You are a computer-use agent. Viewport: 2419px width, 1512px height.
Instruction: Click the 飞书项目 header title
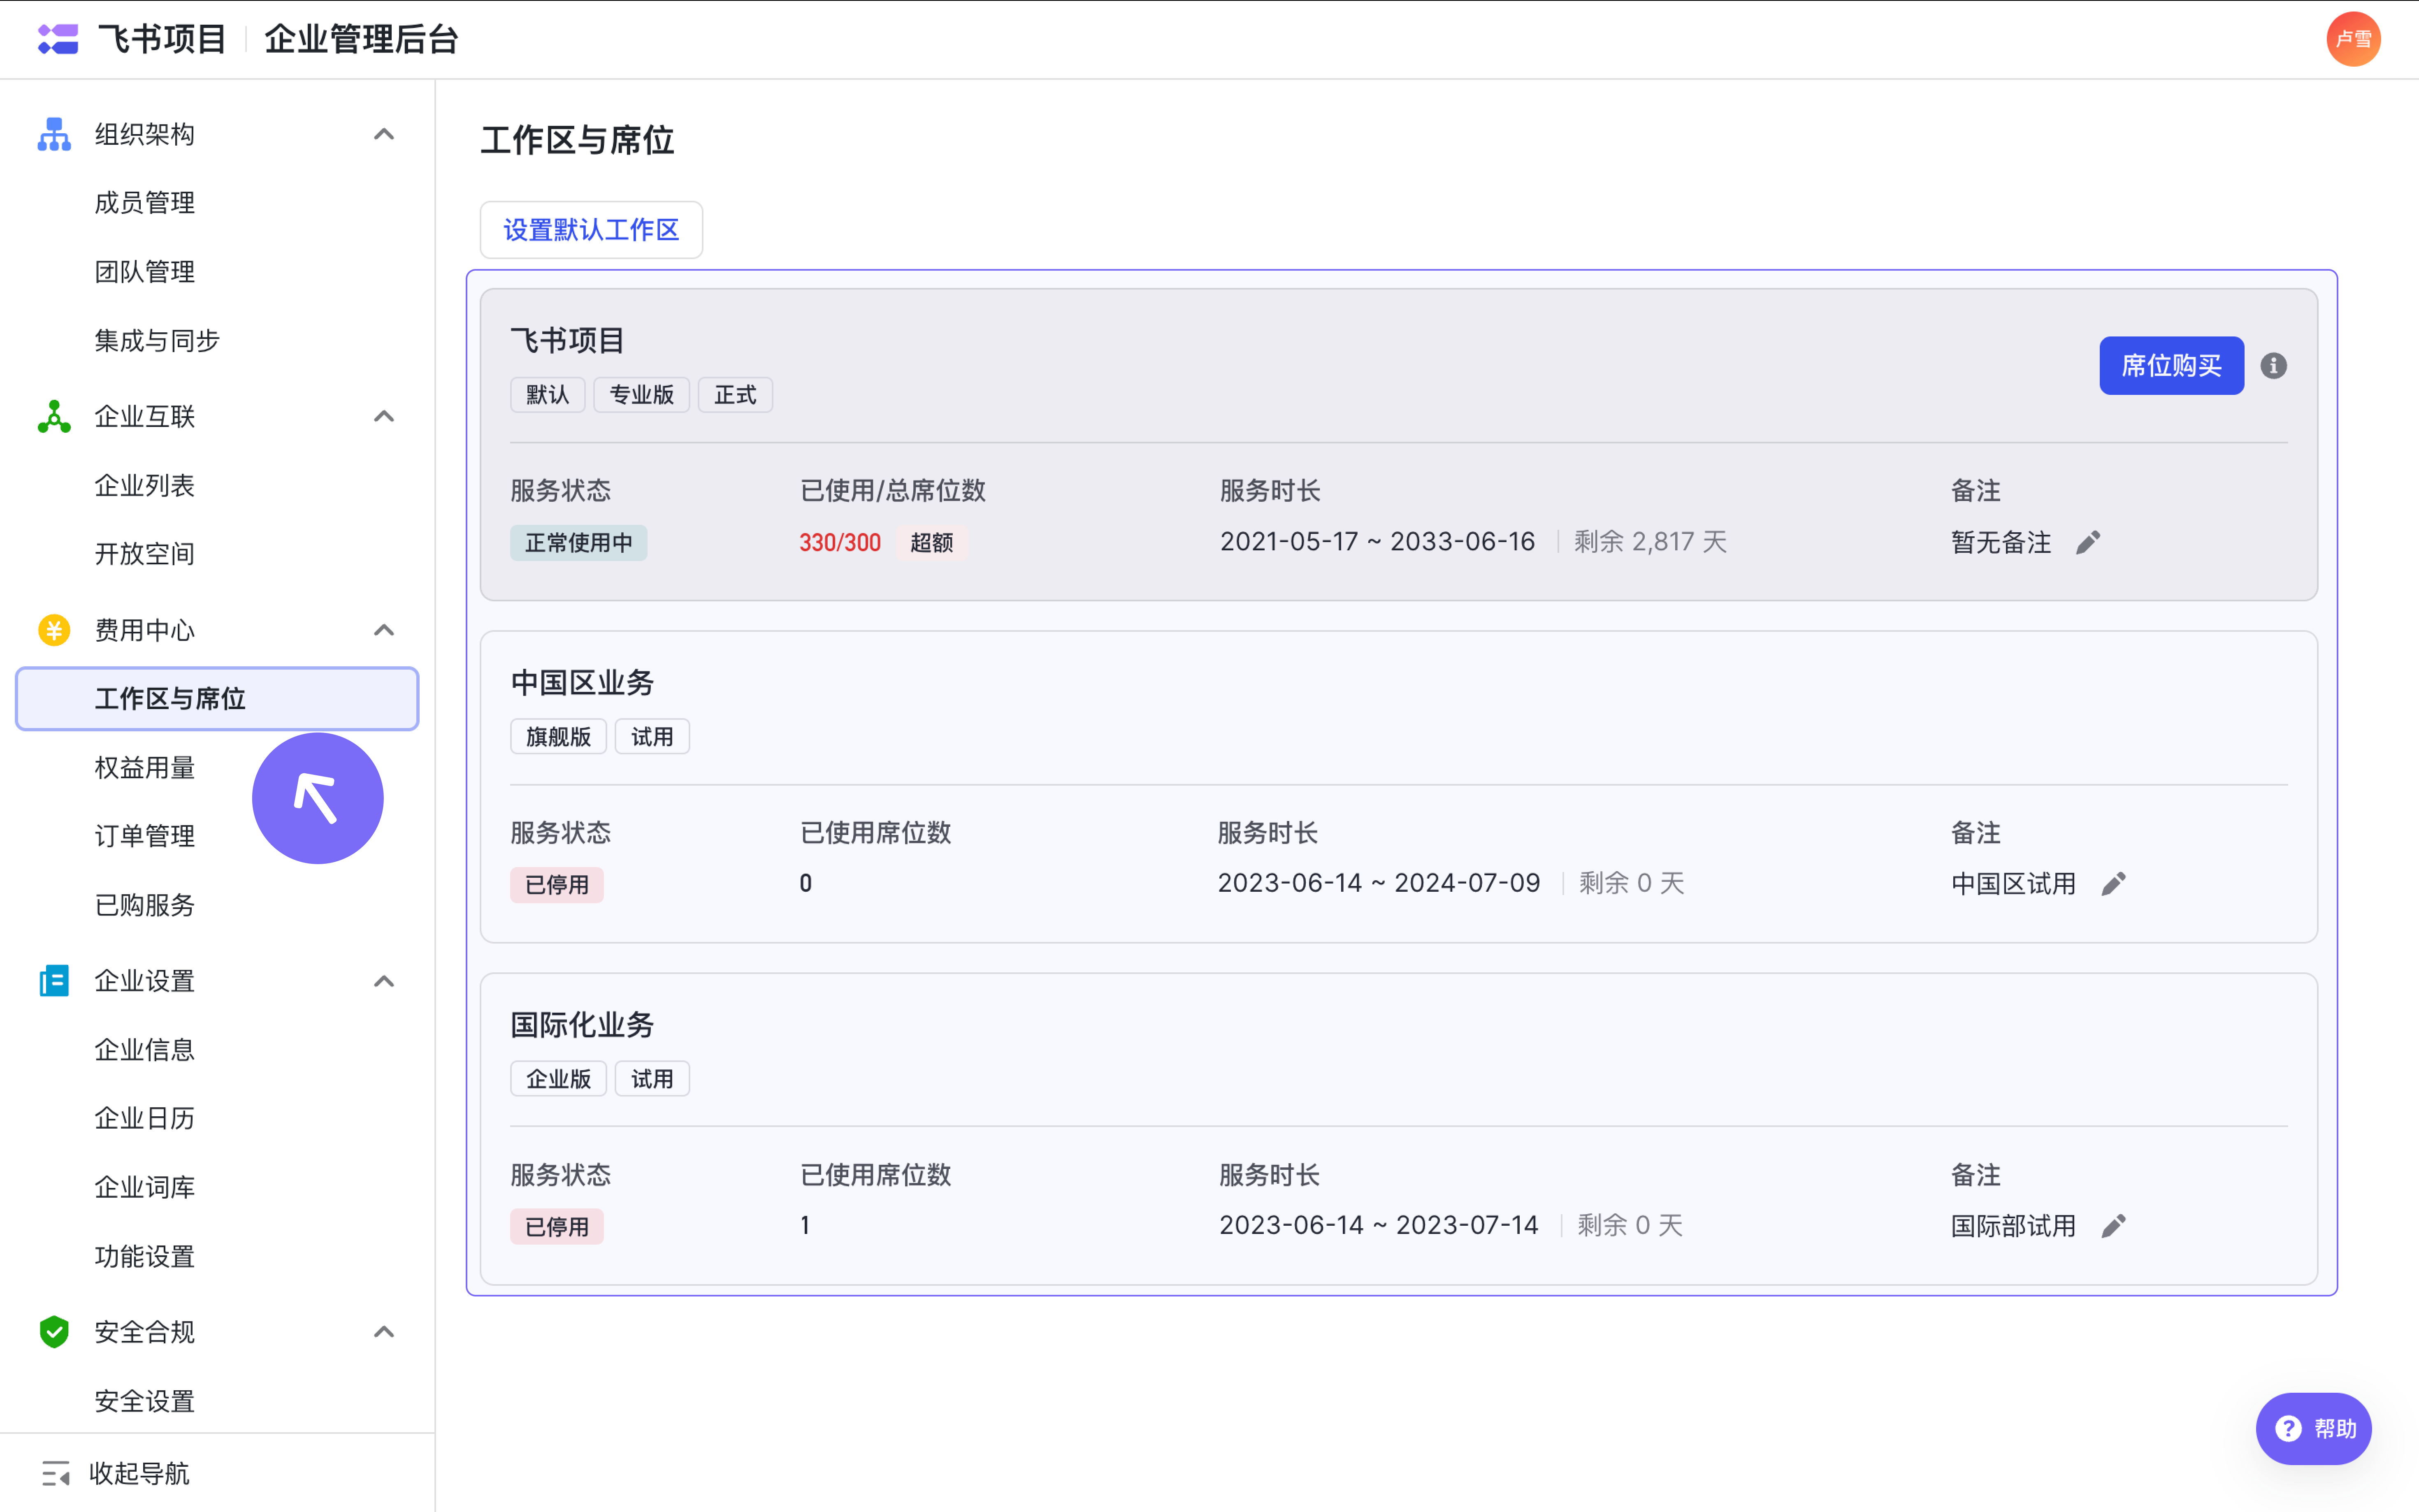coord(162,39)
